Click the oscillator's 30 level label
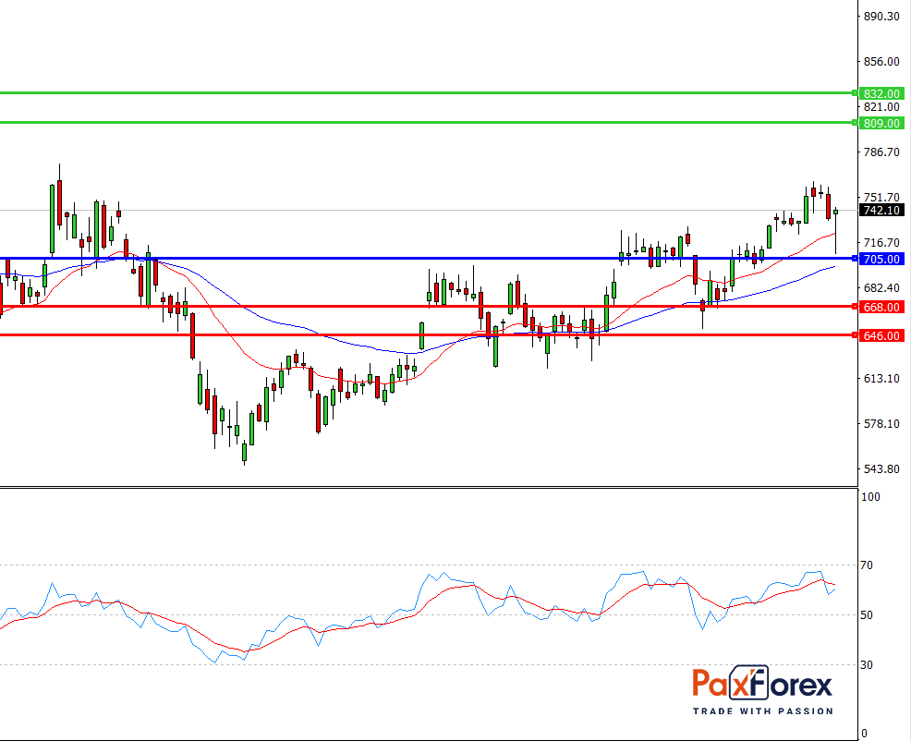The width and height of the screenshot is (911, 741). click(867, 665)
